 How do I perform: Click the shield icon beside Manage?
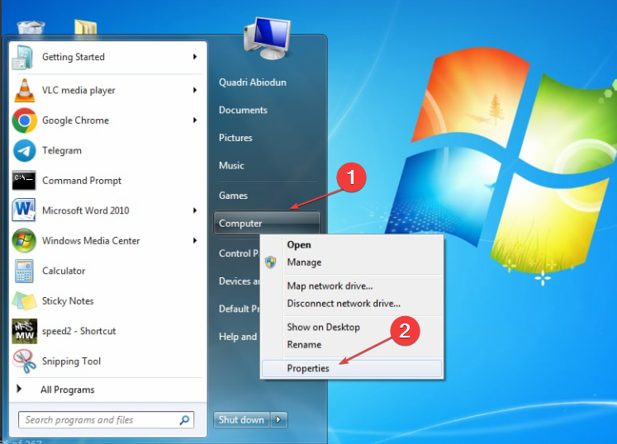click(271, 262)
